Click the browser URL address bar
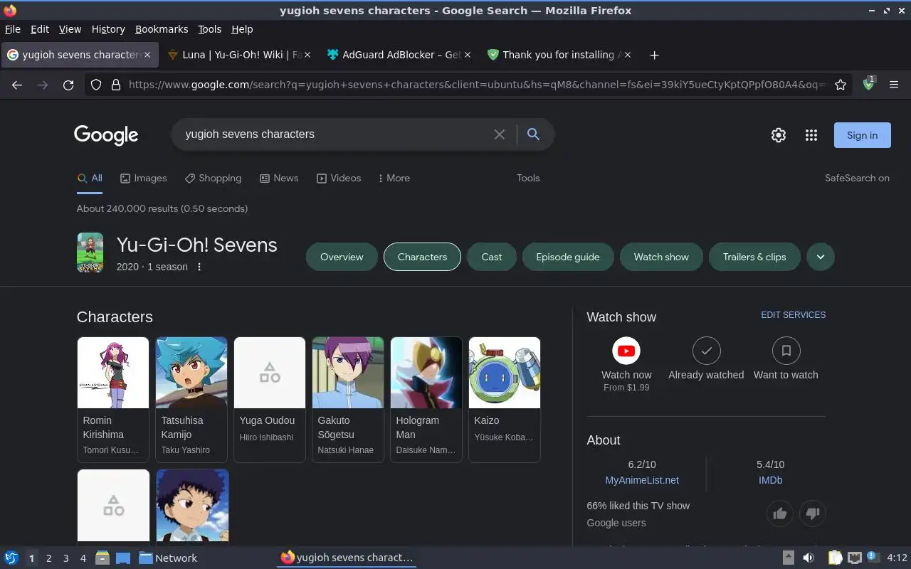This screenshot has height=569, width=911. click(x=475, y=85)
